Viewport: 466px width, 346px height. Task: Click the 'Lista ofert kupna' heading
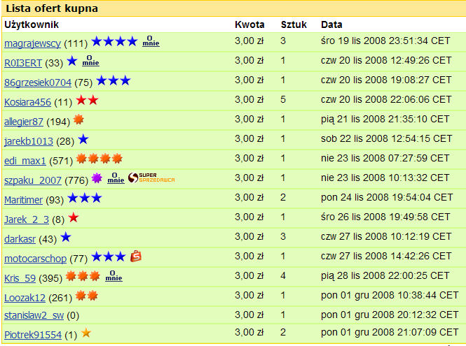point(52,8)
